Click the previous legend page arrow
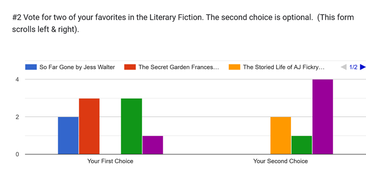The height and width of the screenshot is (191, 366). click(343, 67)
